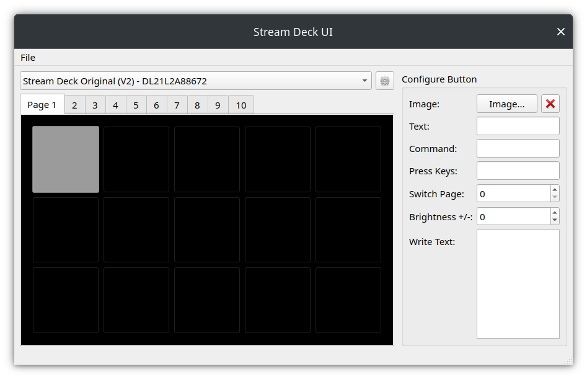Select bottom row second deck key
Image resolution: width=587 pixels, height=379 pixels.
point(136,300)
